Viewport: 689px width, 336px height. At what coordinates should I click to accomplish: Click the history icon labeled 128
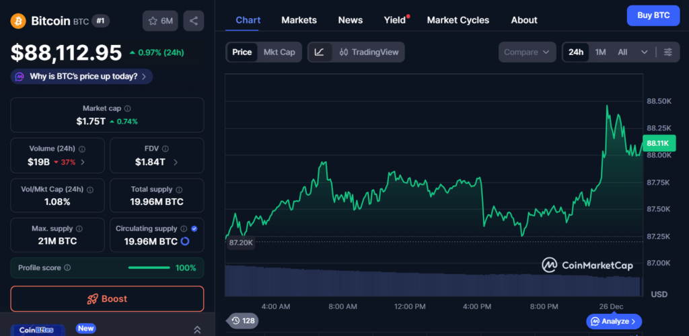[242, 321]
